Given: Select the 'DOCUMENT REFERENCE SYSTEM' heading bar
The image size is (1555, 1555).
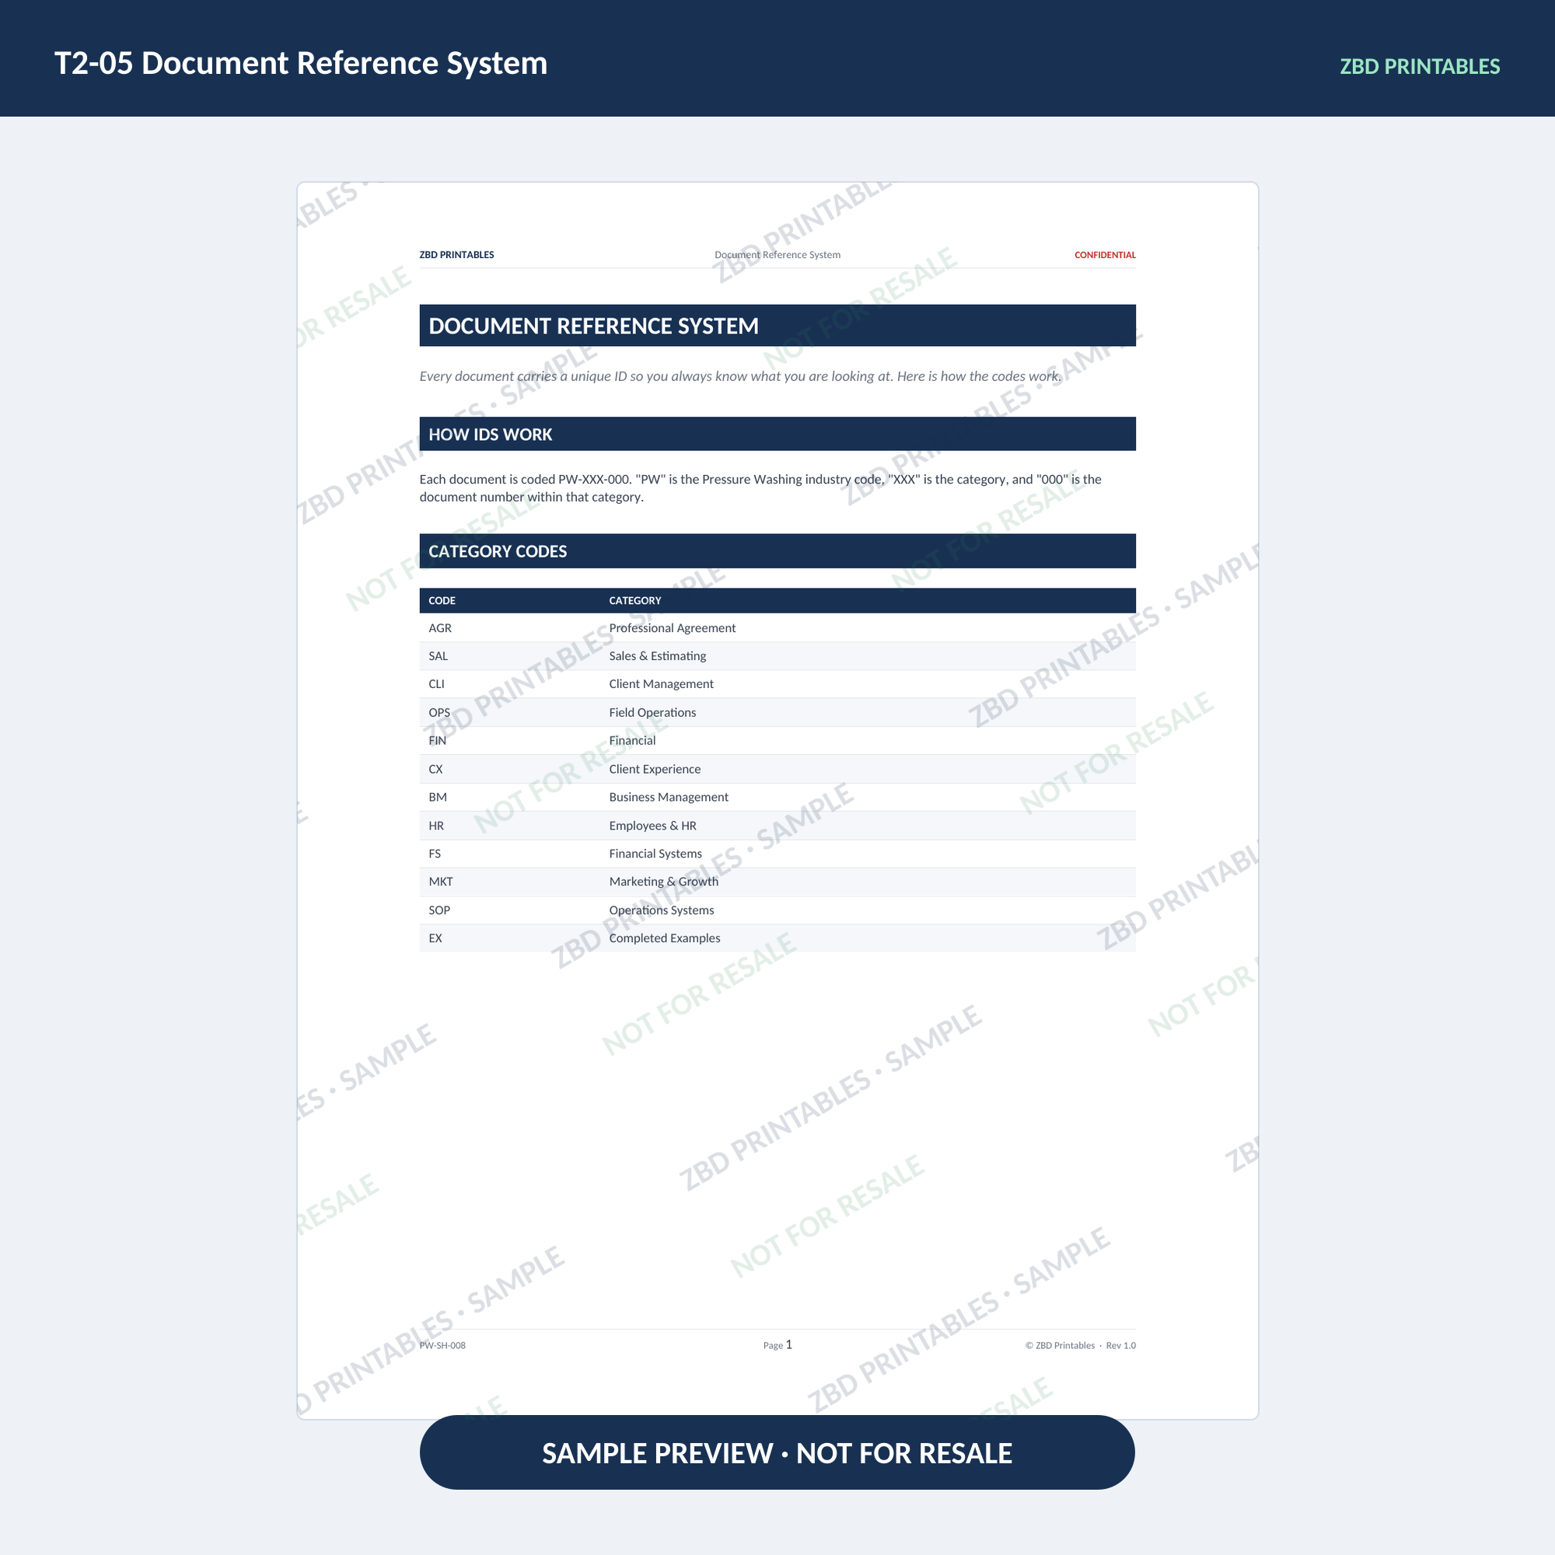Looking at the screenshot, I should 777,325.
